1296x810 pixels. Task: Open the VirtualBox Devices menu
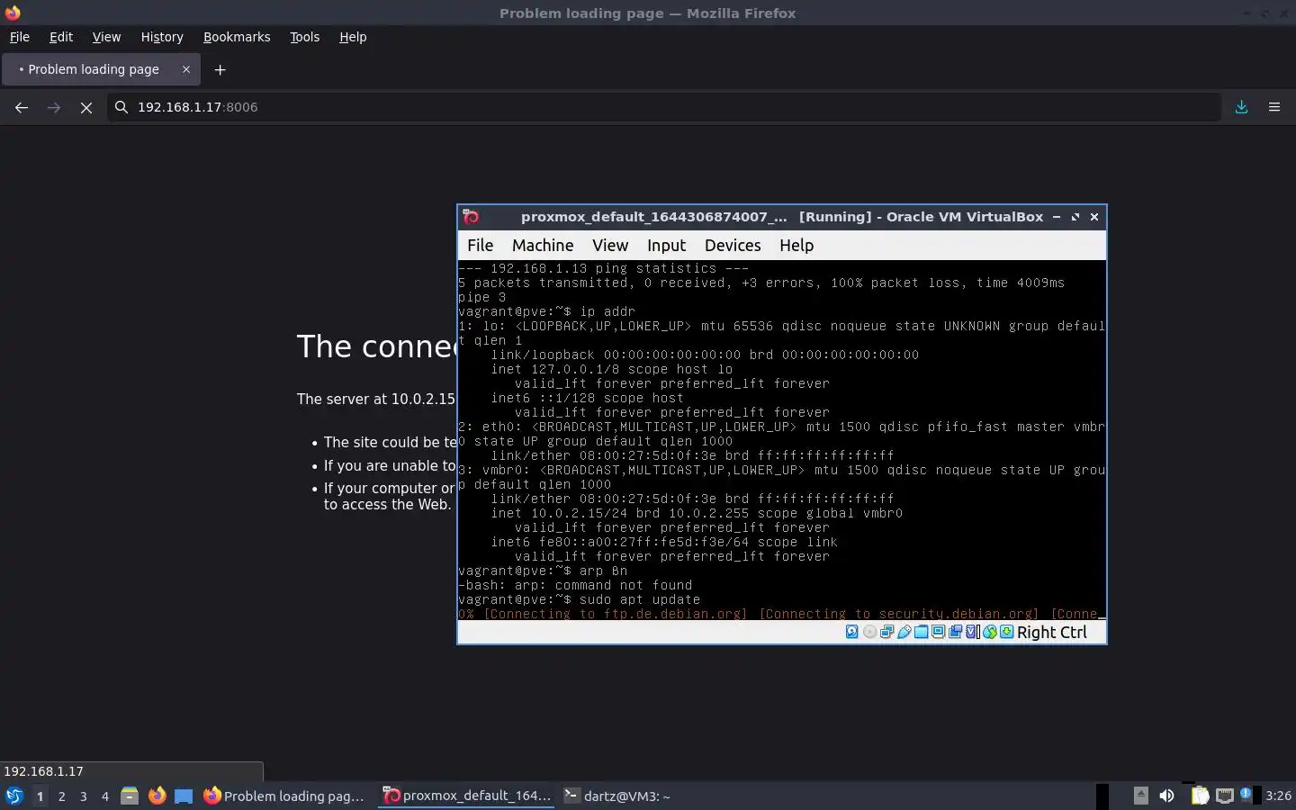tap(733, 245)
